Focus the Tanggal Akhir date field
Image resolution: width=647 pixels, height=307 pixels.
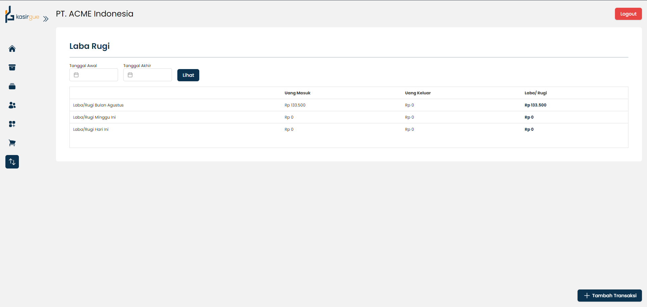pyautogui.click(x=148, y=75)
